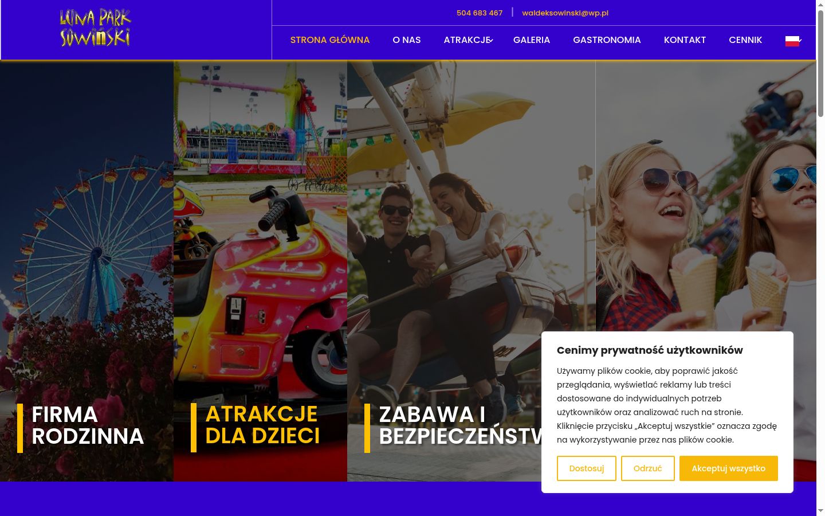Click the scrollbar down arrow
The width and height of the screenshot is (825, 516).
tap(820, 511)
